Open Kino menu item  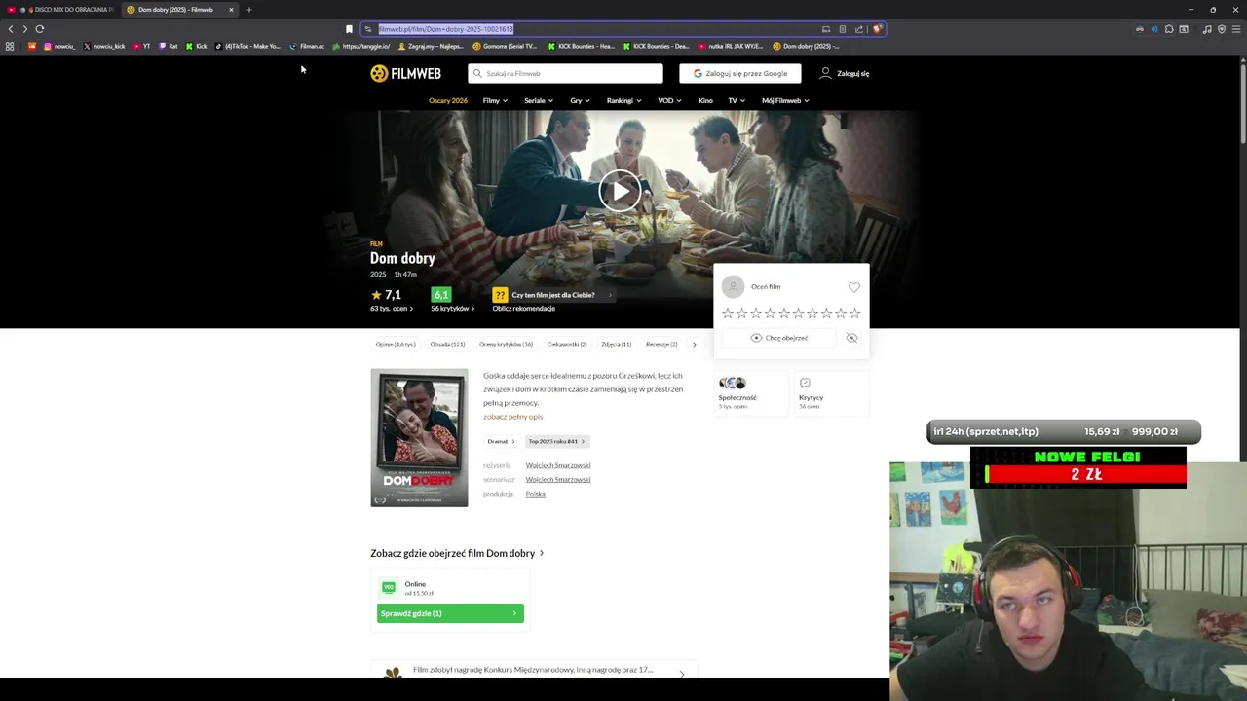click(x=705, y=100)
